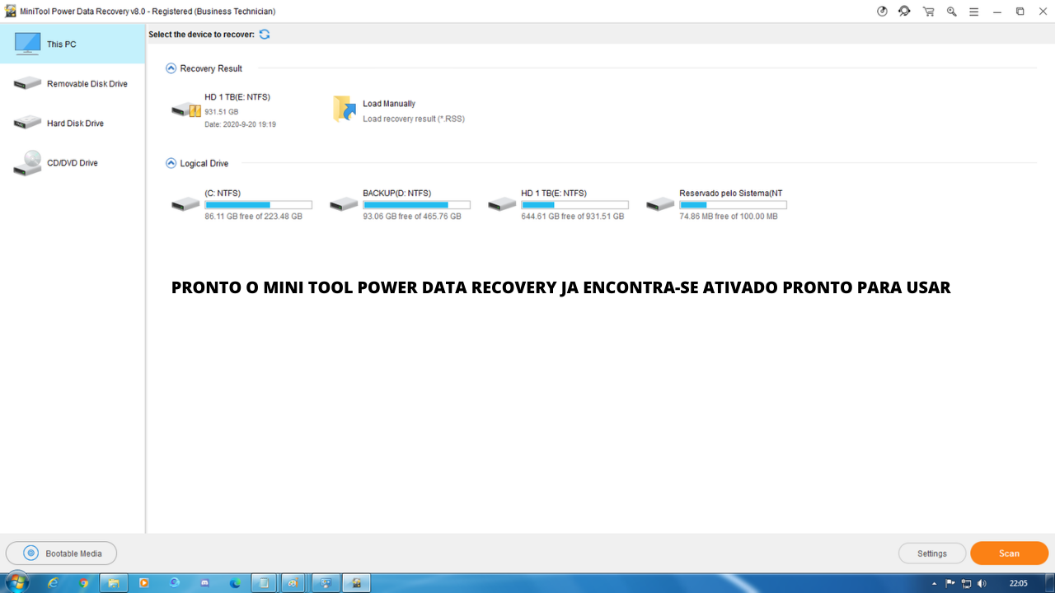The image size is (1055, 593).
Task: Select This PC in the sidebar
Action: 73,44
